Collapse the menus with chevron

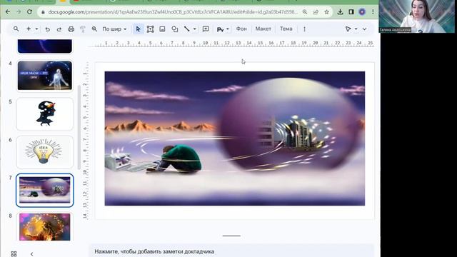(364, 29)
